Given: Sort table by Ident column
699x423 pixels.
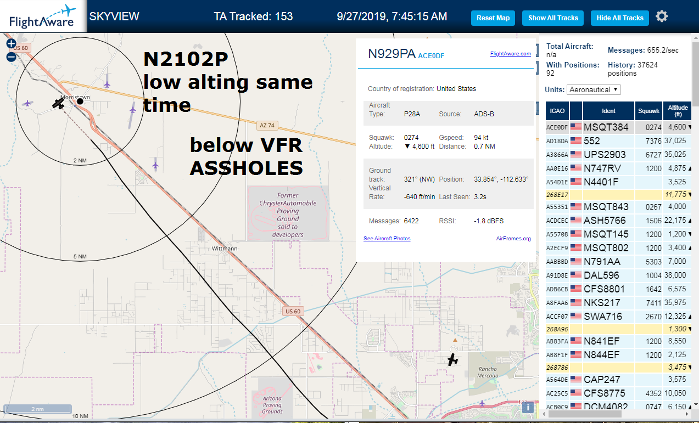Looking at the screenshot, I should (608, 111).
